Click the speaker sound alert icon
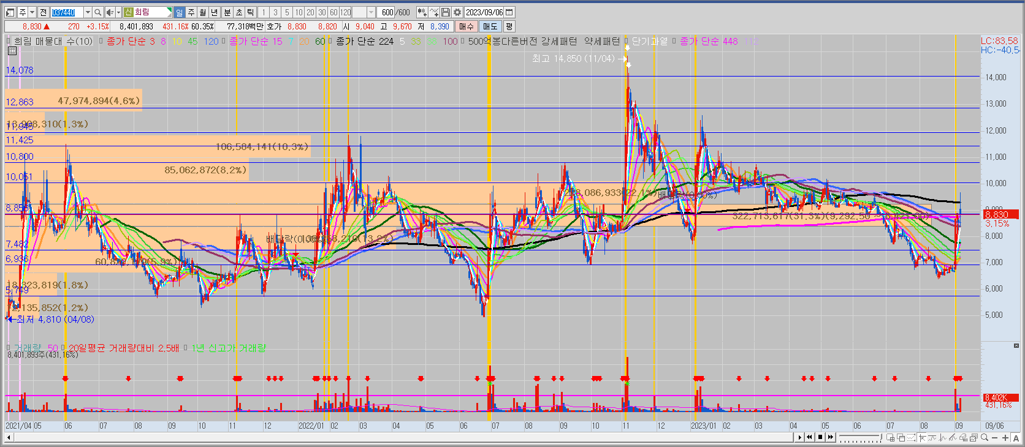The image size is (1025, 447). 110,12
